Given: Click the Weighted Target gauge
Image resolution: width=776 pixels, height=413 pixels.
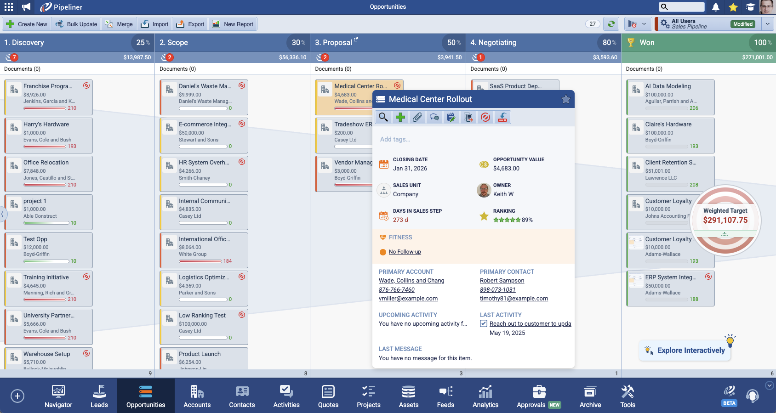Looking at the screenshot, I should point(725,220).
